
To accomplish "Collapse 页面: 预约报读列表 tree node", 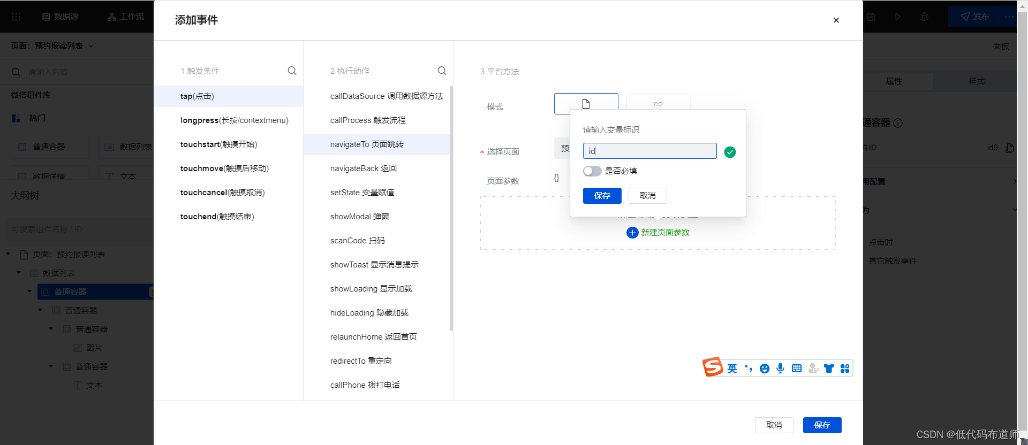I will coord(8,254).
